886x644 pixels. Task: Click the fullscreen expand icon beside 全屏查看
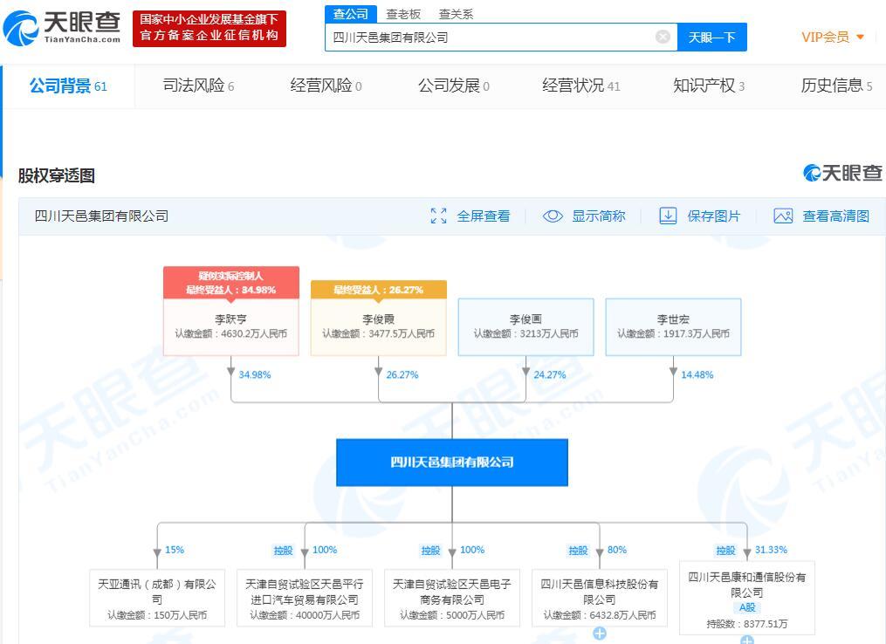[438, 216]
